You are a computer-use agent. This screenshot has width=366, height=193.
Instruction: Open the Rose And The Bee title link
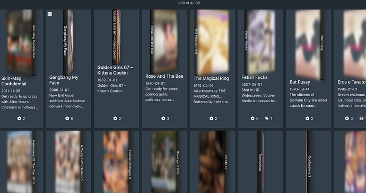pos(164,76)
